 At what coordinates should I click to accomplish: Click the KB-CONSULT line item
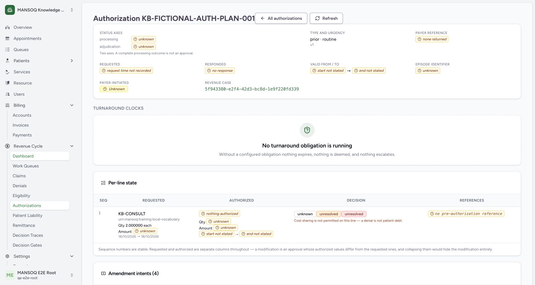point(132,214)
